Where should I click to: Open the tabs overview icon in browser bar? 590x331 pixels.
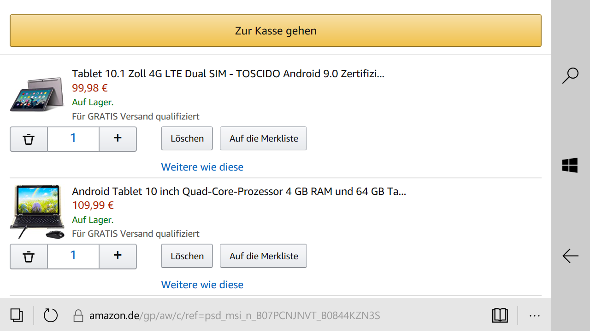[x=17, y=315]
